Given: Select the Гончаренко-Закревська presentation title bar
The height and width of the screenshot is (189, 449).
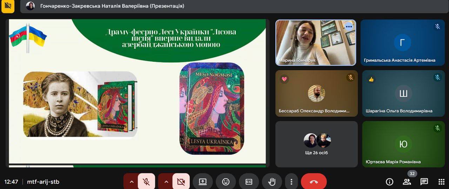Looking at the screenshot, I should 112,6.
